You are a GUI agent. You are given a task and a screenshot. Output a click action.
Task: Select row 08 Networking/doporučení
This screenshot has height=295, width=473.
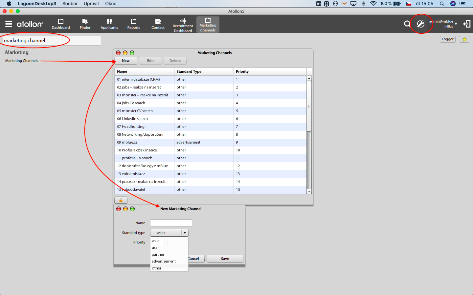point(211,134)
